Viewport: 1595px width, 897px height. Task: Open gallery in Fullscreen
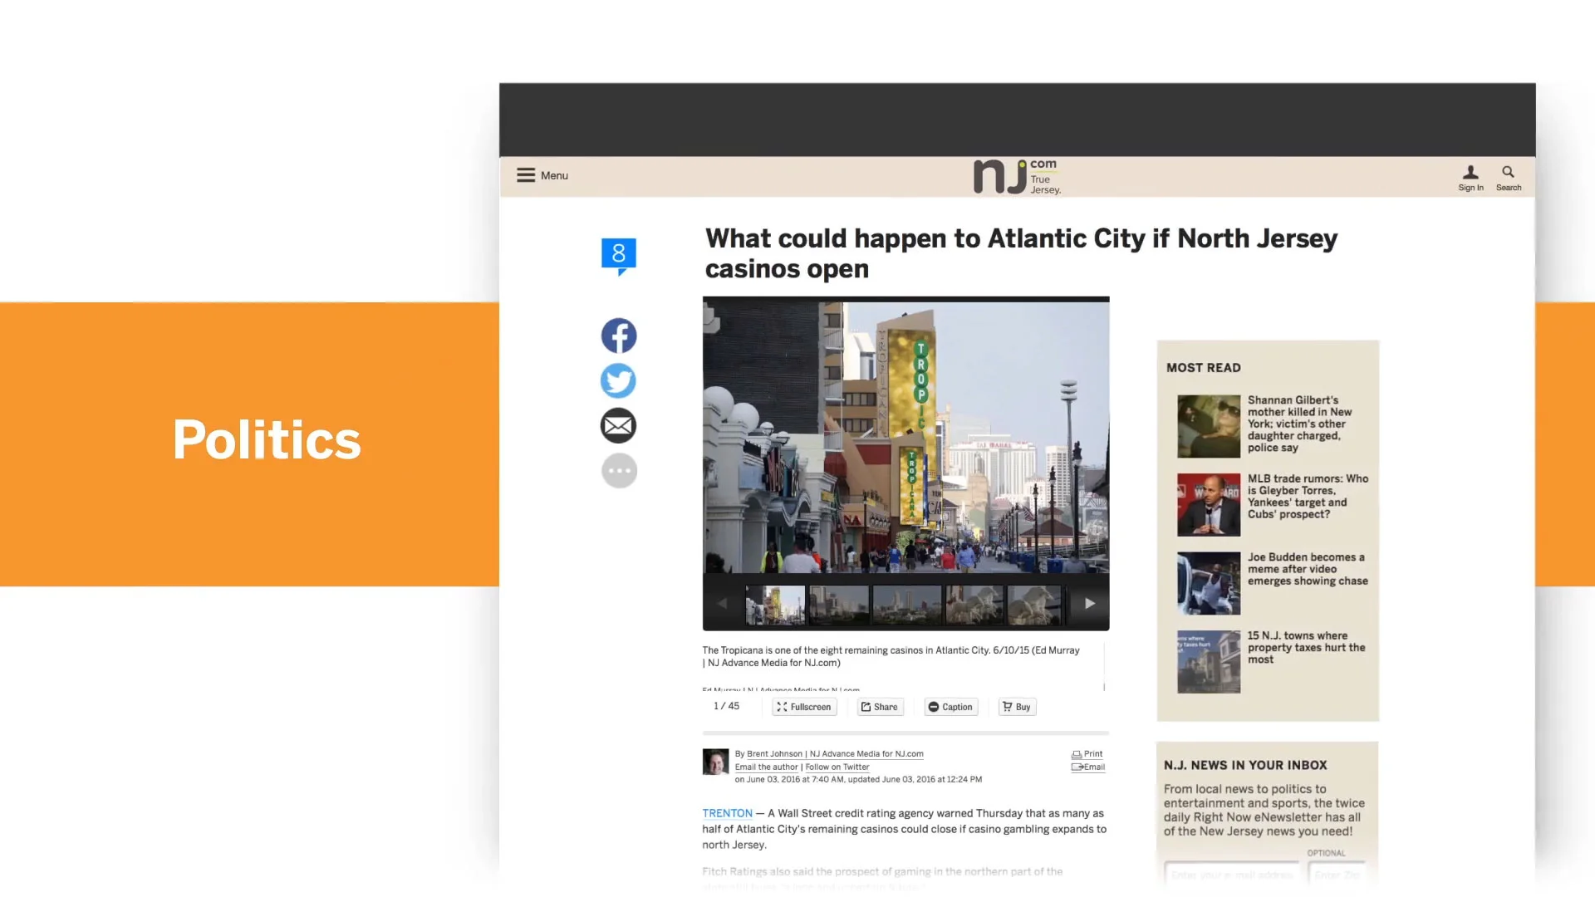click(804, 707)
